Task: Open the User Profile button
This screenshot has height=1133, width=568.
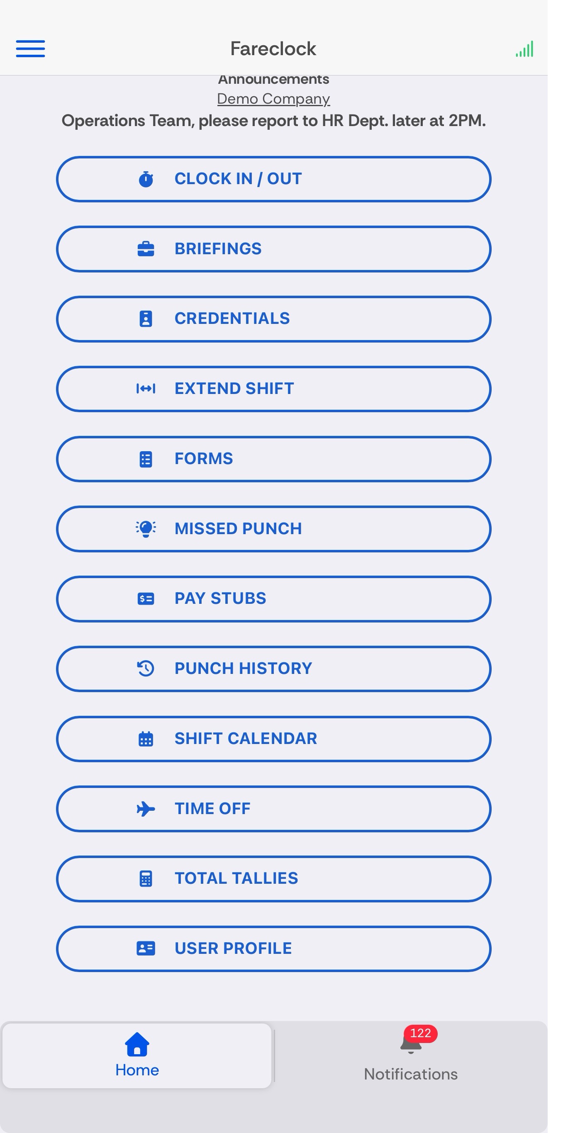Action: (274, 949)
